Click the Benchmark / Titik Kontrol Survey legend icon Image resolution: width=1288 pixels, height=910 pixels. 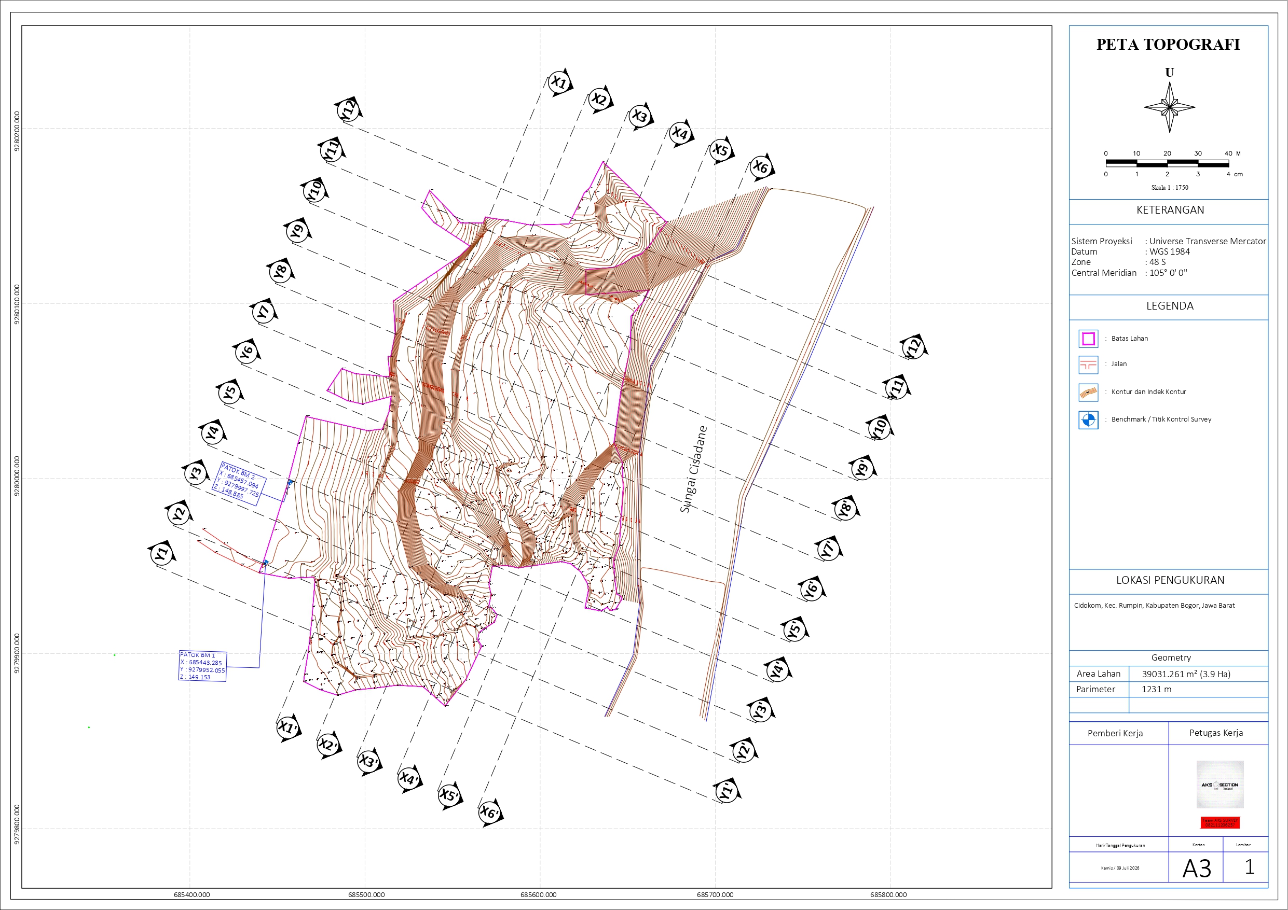(x=1088, y=419)
